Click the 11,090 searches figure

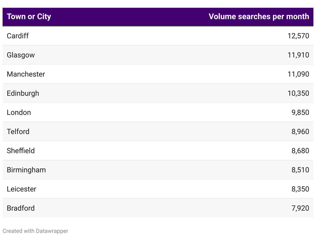click(x=298, y=74)
